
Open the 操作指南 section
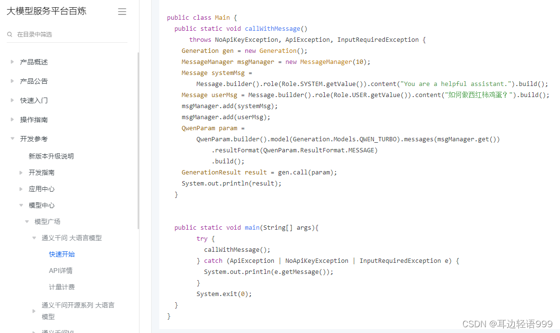(x=34, y=120)
